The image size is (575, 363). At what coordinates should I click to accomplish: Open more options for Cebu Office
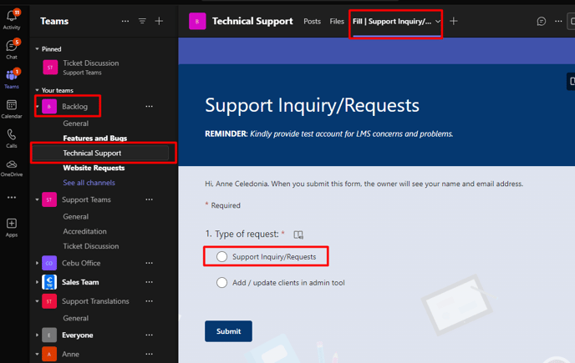[149, 263]
